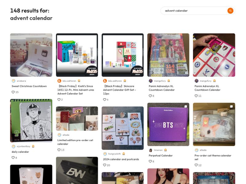Click heart on 2024 calendar and postcards
The height and width of the screenshot is (184, 246).
click(105, 165)
